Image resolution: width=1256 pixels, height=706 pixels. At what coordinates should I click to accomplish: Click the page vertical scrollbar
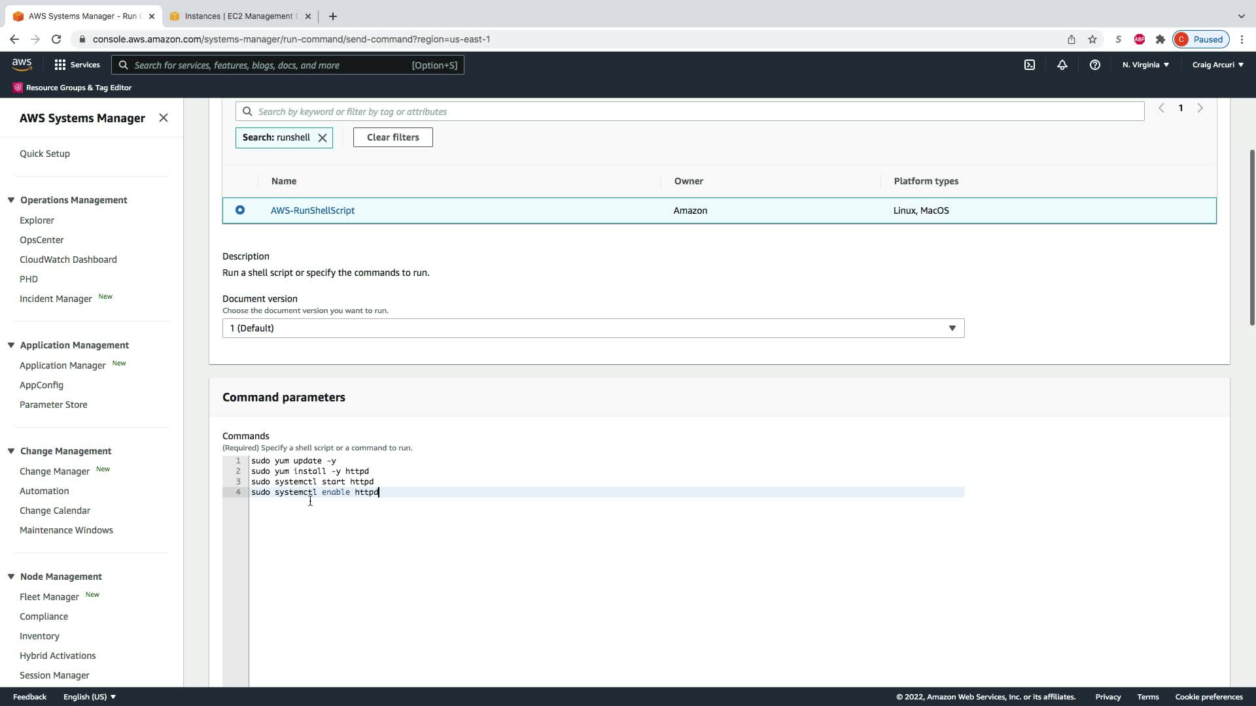(1252, 235)
